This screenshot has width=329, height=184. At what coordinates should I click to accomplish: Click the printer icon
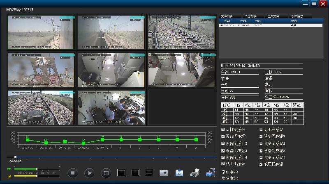pos(195,173)
